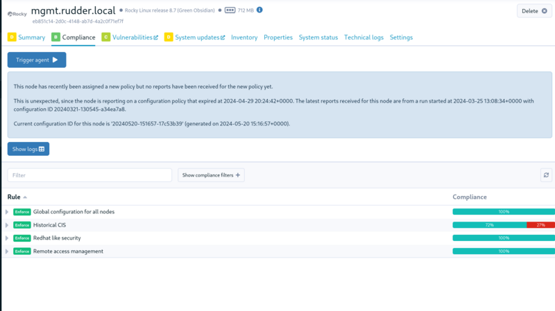Expand the Global configuration for all nodes row

tap(7, 212)
